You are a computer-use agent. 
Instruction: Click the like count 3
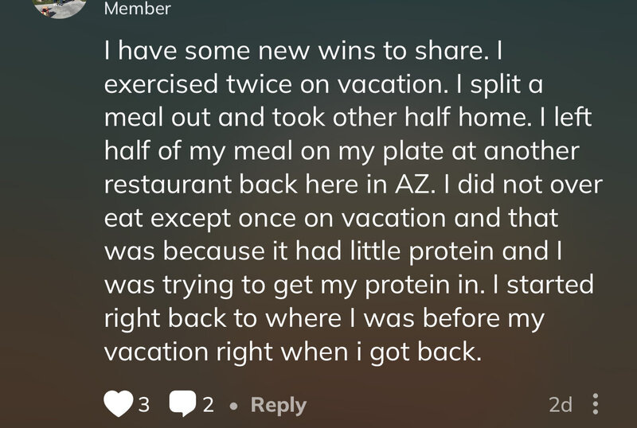144,405
